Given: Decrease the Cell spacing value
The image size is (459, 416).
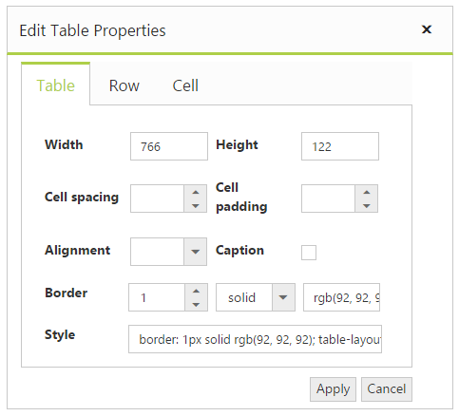Looking at the screenshot, I should [x=196, y=205].
